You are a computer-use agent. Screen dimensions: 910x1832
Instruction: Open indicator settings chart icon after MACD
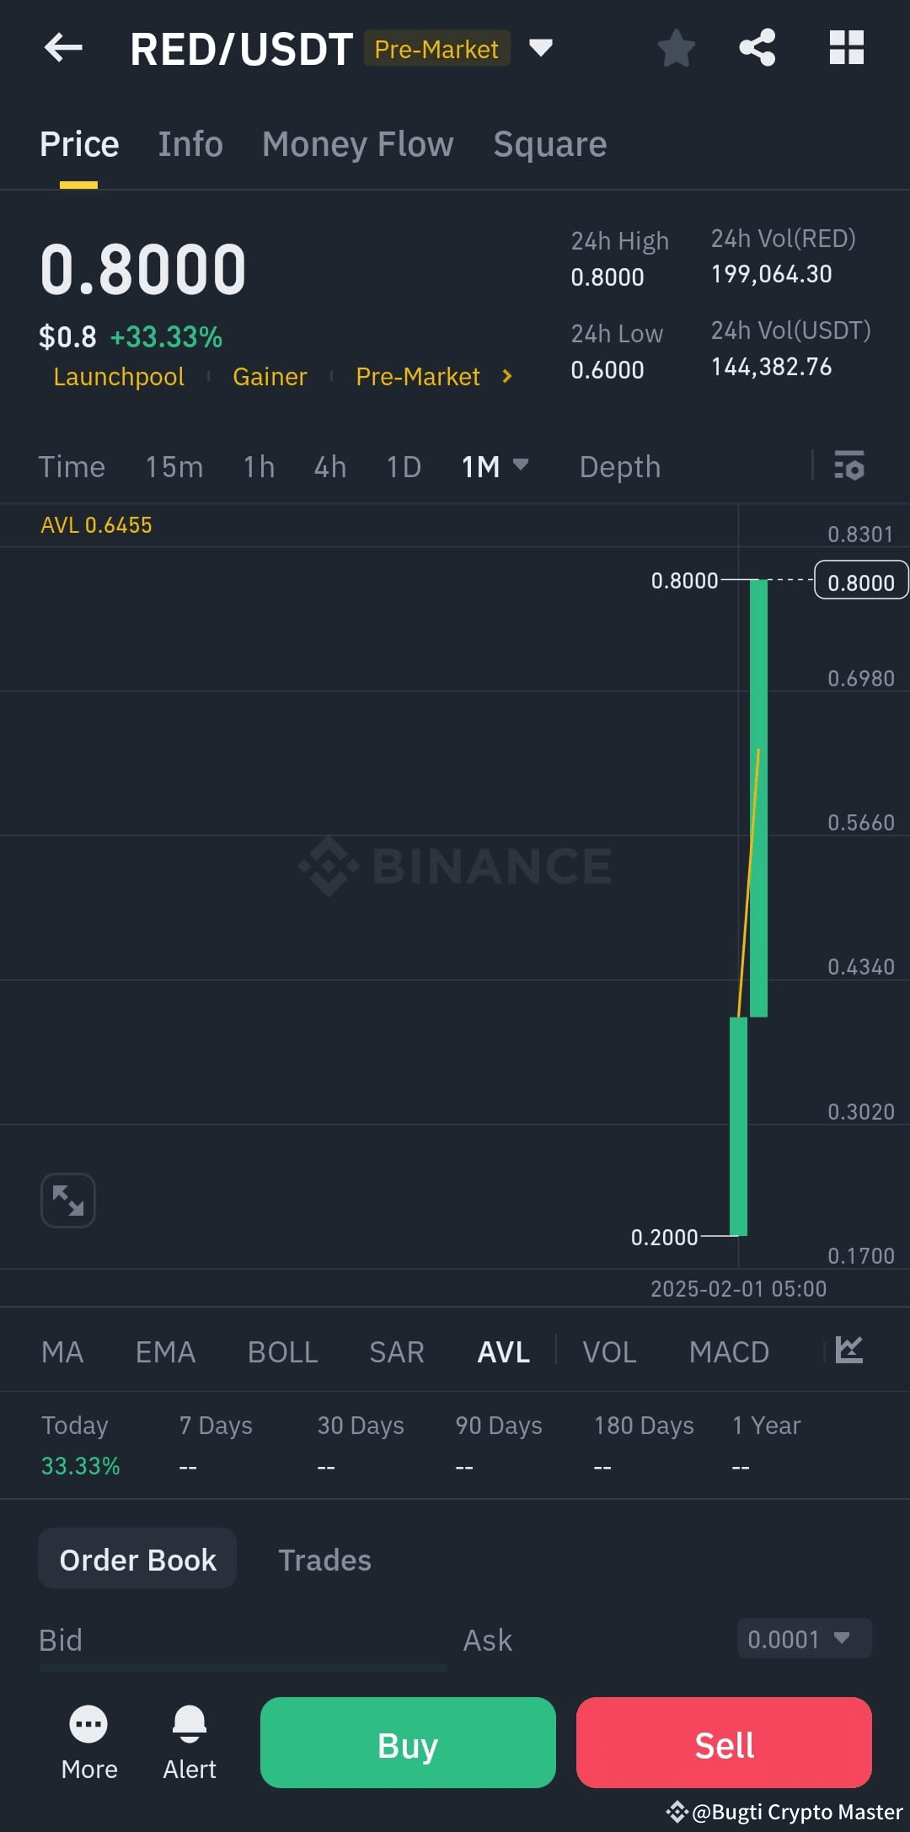tap(848, 1350)
